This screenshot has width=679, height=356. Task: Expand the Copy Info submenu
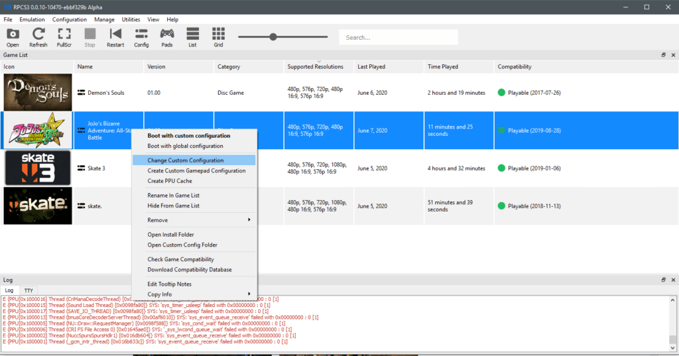point(194,294)
